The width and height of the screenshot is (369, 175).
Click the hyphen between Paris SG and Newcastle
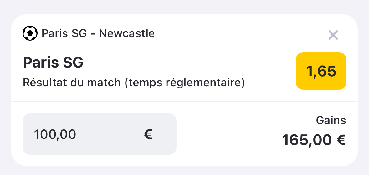click(x=93, y=34)
